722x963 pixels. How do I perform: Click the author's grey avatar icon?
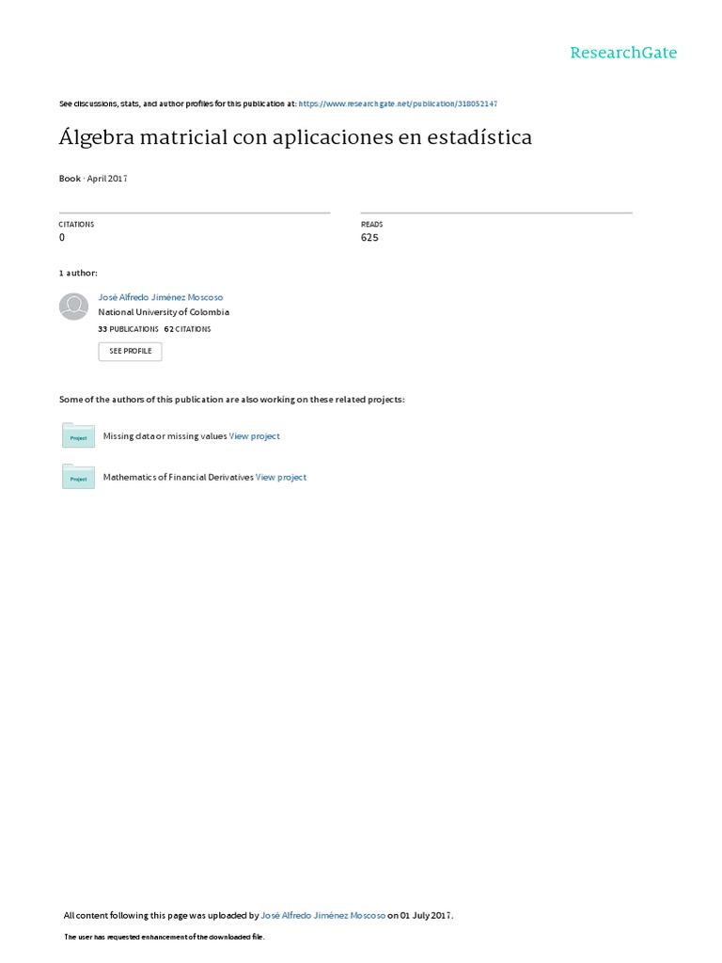73,307
